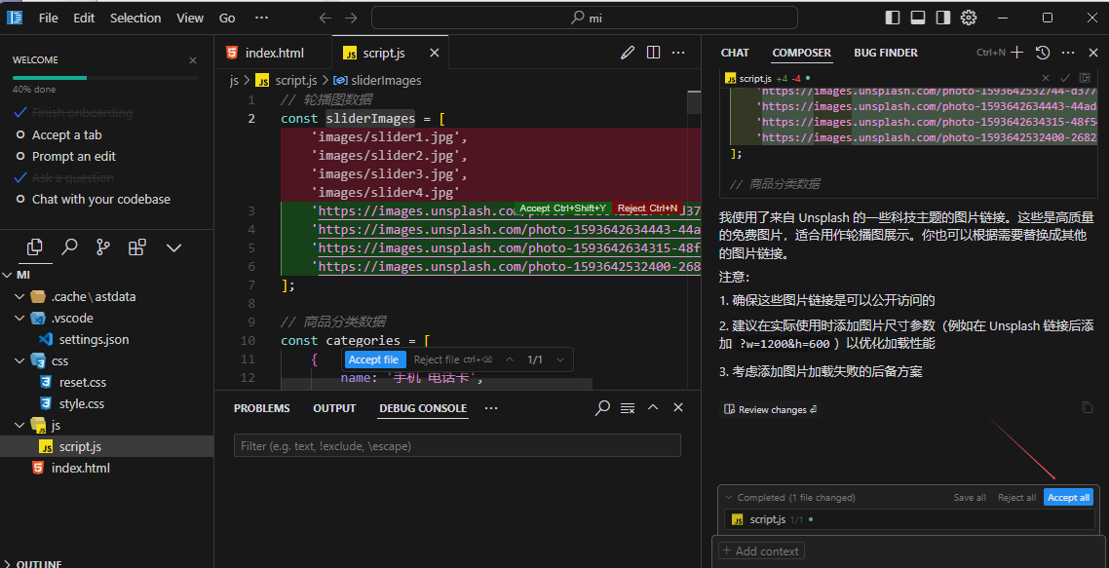The width and height of the screenshot is (1109, 568).
Task: Switch to the BUG FINDER tab
Action: (x=885, y=53)
